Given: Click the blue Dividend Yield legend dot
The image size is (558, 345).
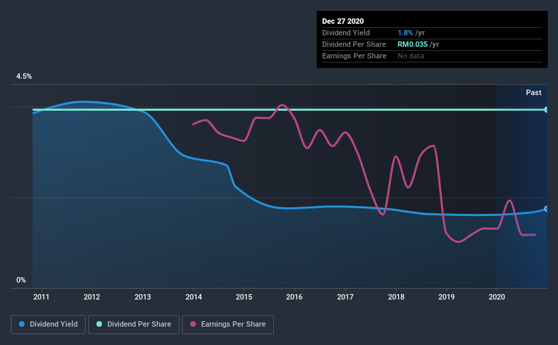Looking at the screenshot, I should [x=22, y=324].
